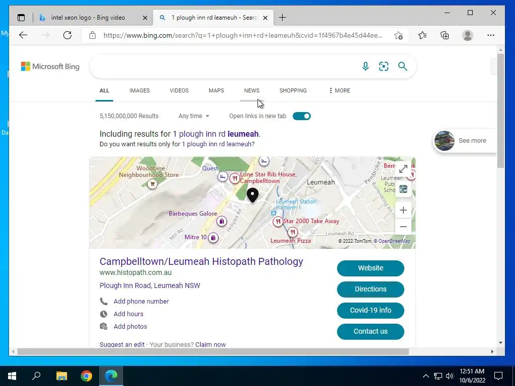The image size is (515, 386).
Task: Open the Collections icon
Action: pos(445,35)
